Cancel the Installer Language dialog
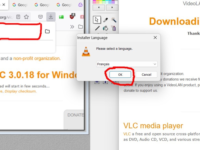This screenshot has height=150, width=200. click(146, 74)
